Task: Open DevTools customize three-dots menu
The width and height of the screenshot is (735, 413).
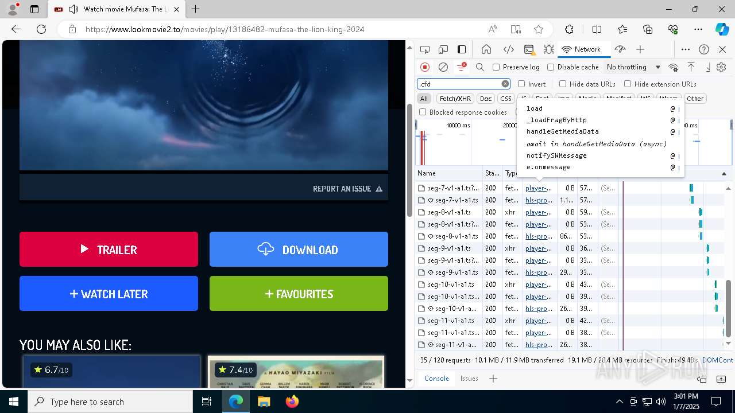Action: (686, 49)
